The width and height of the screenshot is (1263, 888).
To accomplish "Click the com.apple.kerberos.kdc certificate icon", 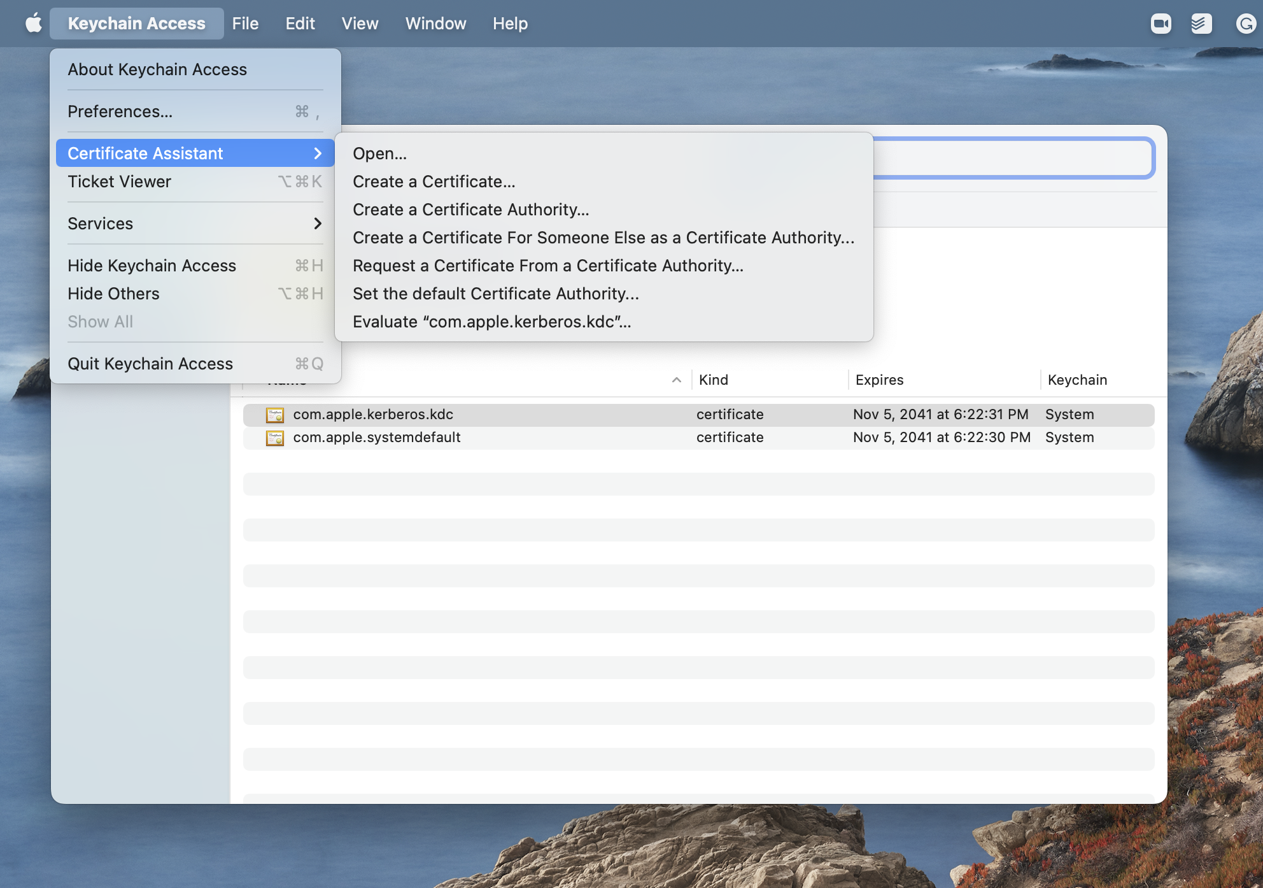I will tap(275, 415).
